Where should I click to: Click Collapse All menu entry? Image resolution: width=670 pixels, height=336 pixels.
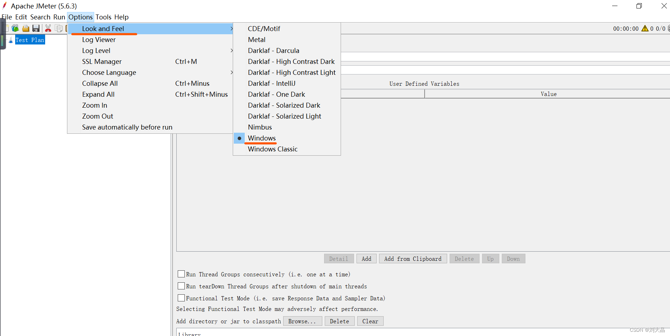(x=150, y=83)
